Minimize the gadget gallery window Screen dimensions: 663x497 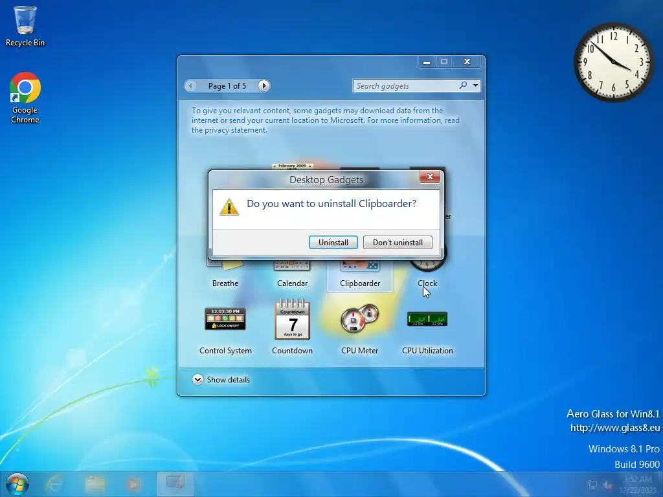pyautogui.click(x=427, y=61)
